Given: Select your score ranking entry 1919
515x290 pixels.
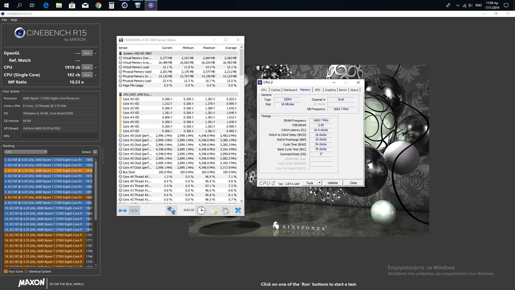Looking at the screenshot, I should (49, 170).
